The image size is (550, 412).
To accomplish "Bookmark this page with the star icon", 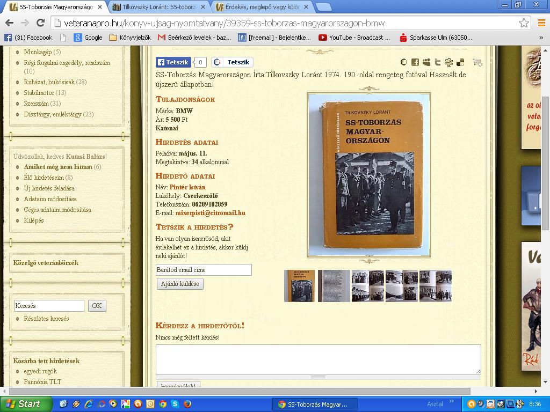I will (x=524, y=23).
